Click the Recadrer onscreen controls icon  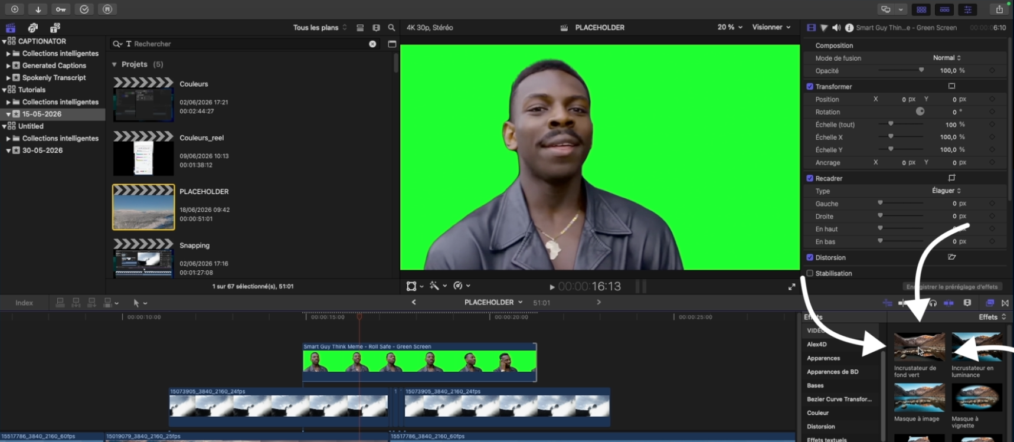point(951,178)
